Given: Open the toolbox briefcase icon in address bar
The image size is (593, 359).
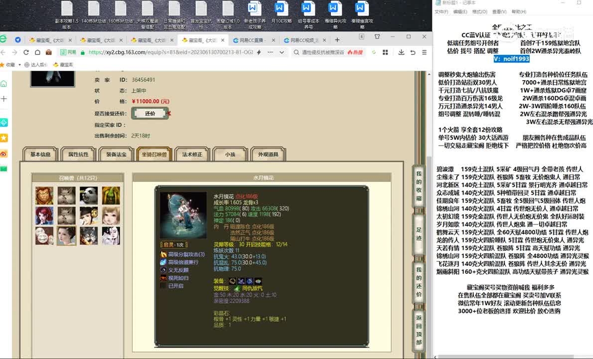Looking at the screenshot, I should click(x=49, y=52).
